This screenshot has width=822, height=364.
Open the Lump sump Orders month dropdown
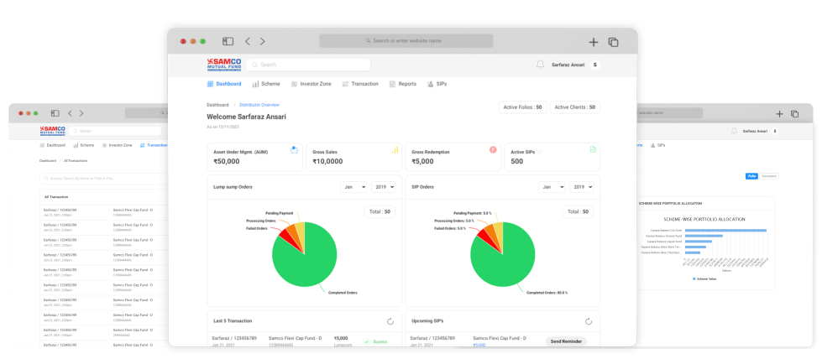[353, 187]
